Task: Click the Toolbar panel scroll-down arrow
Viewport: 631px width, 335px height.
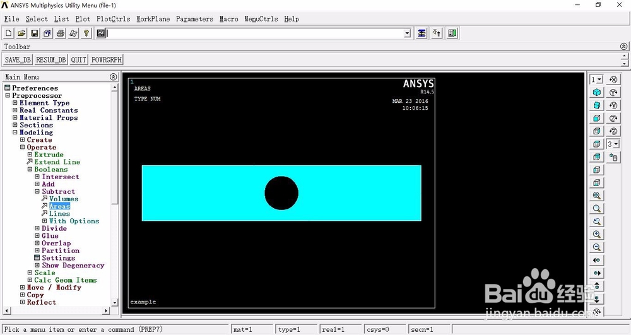Action: pos(624,64)
